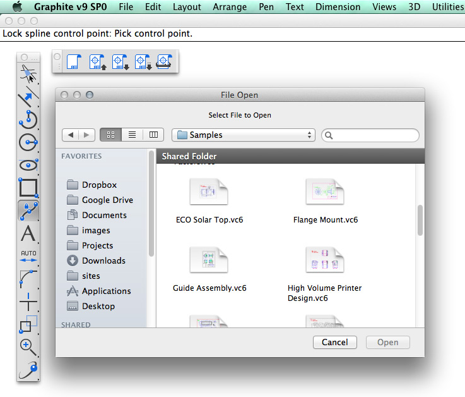Select Google Drive in Favorites sidebar
This screenshot has height=397, width=465.
[100, 200]
